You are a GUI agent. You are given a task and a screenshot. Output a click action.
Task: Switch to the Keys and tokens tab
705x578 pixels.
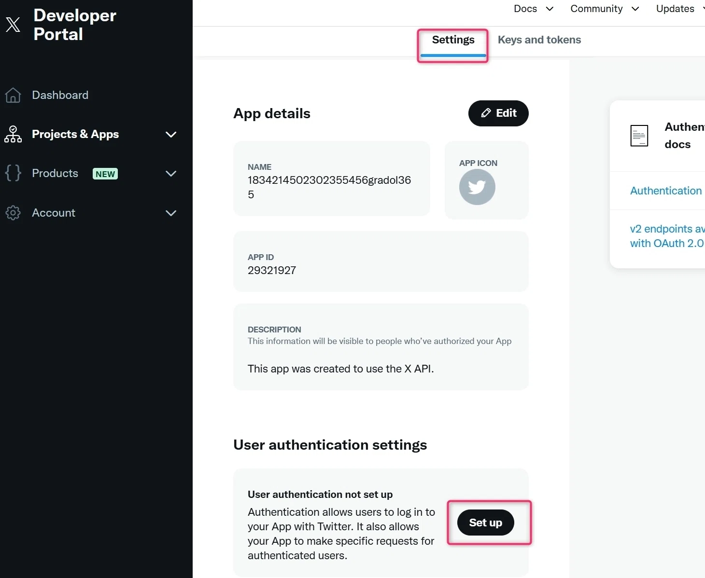pyautogui.click(x=539, y=40)
